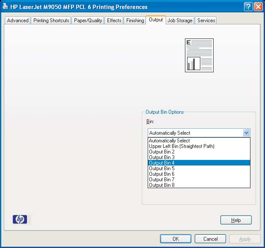Click the title bar help question icon
265x248 pixels.
(x=248, y=7)
